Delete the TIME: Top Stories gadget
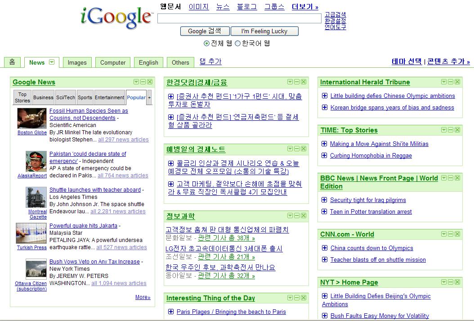The width and height of the screenshot is (474, 321). click(x=457, y=130)
